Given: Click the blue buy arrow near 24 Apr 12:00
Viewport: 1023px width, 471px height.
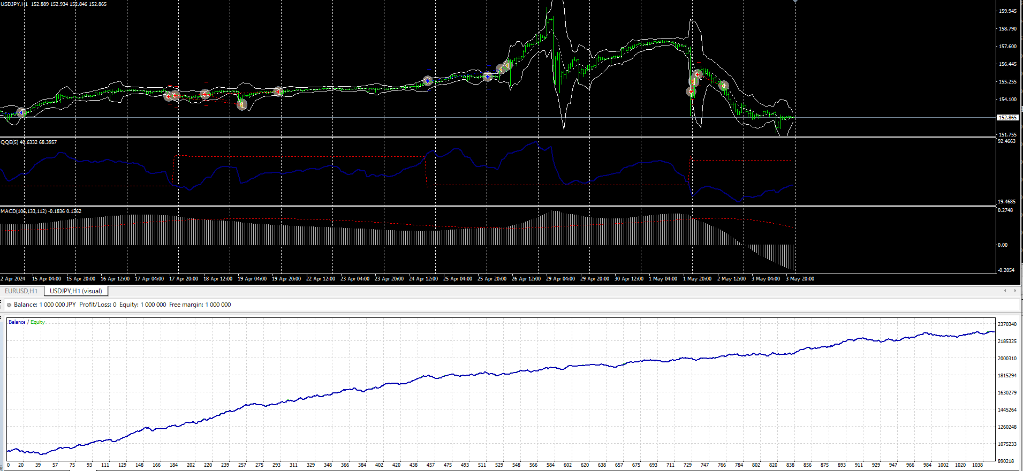Looking at the screenshot, I should (x=427, y=81).
